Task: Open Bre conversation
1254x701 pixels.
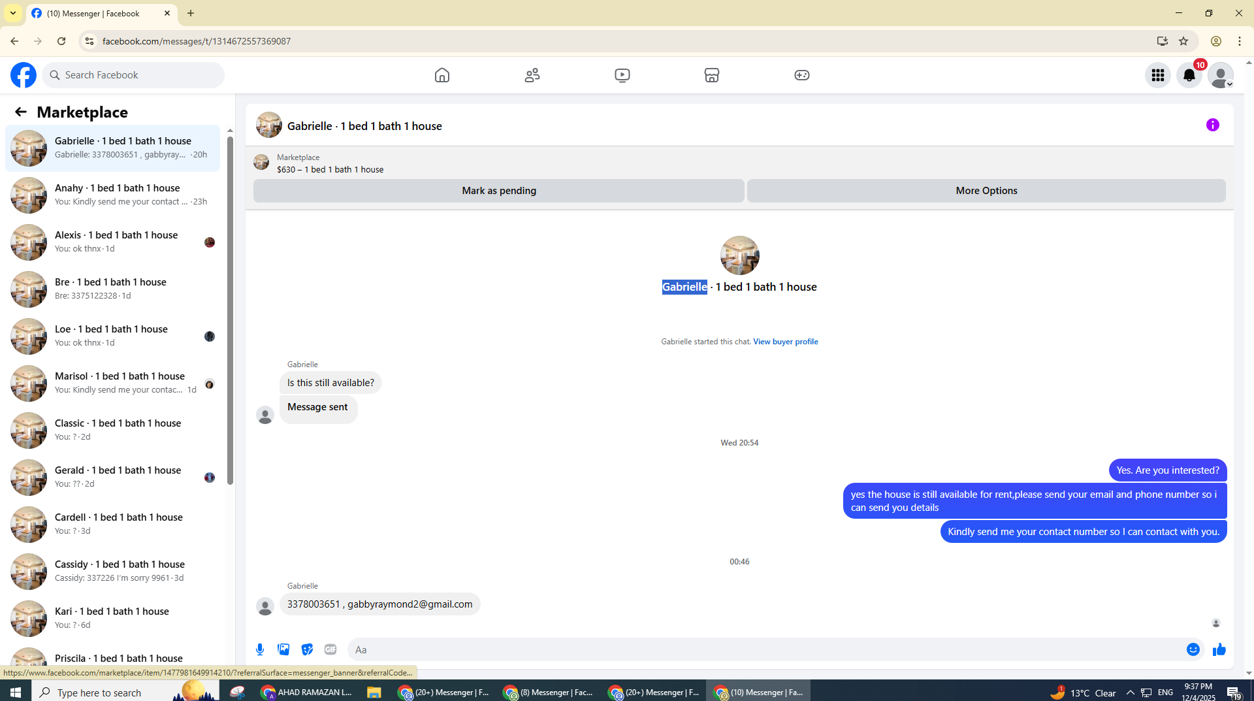Action: 112,289
